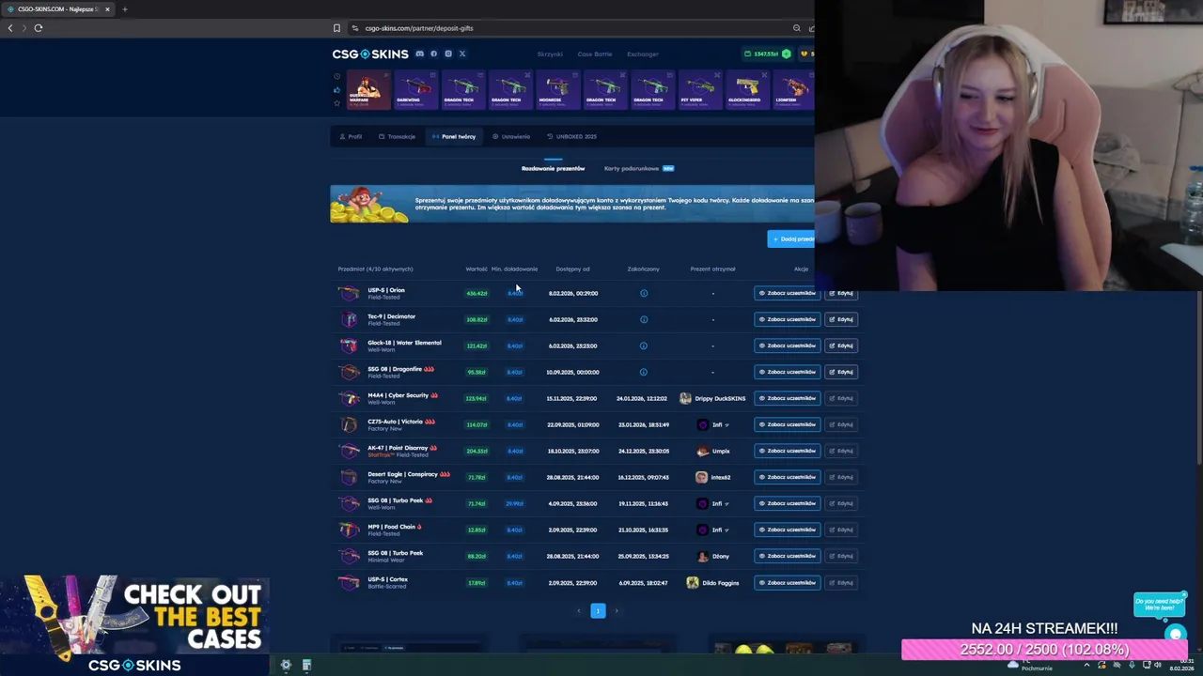Click the browser address bar URL
1203x676 pixels.
pos(419,28)
